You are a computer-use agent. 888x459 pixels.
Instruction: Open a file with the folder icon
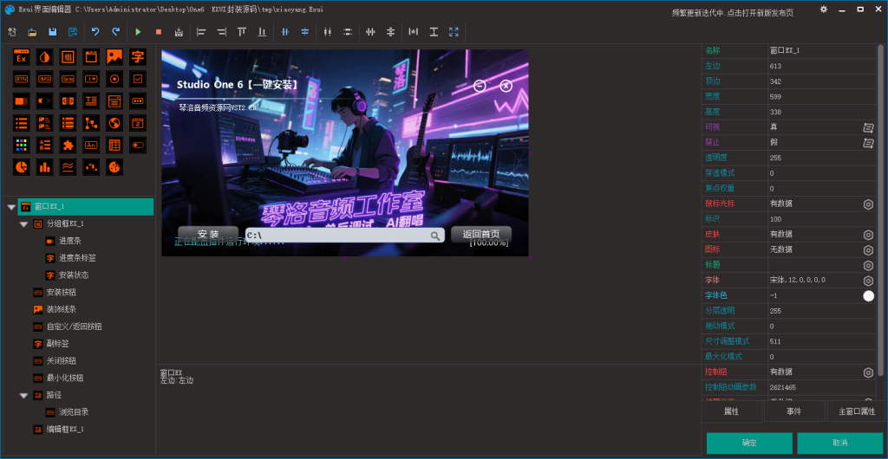coord(32,32)
